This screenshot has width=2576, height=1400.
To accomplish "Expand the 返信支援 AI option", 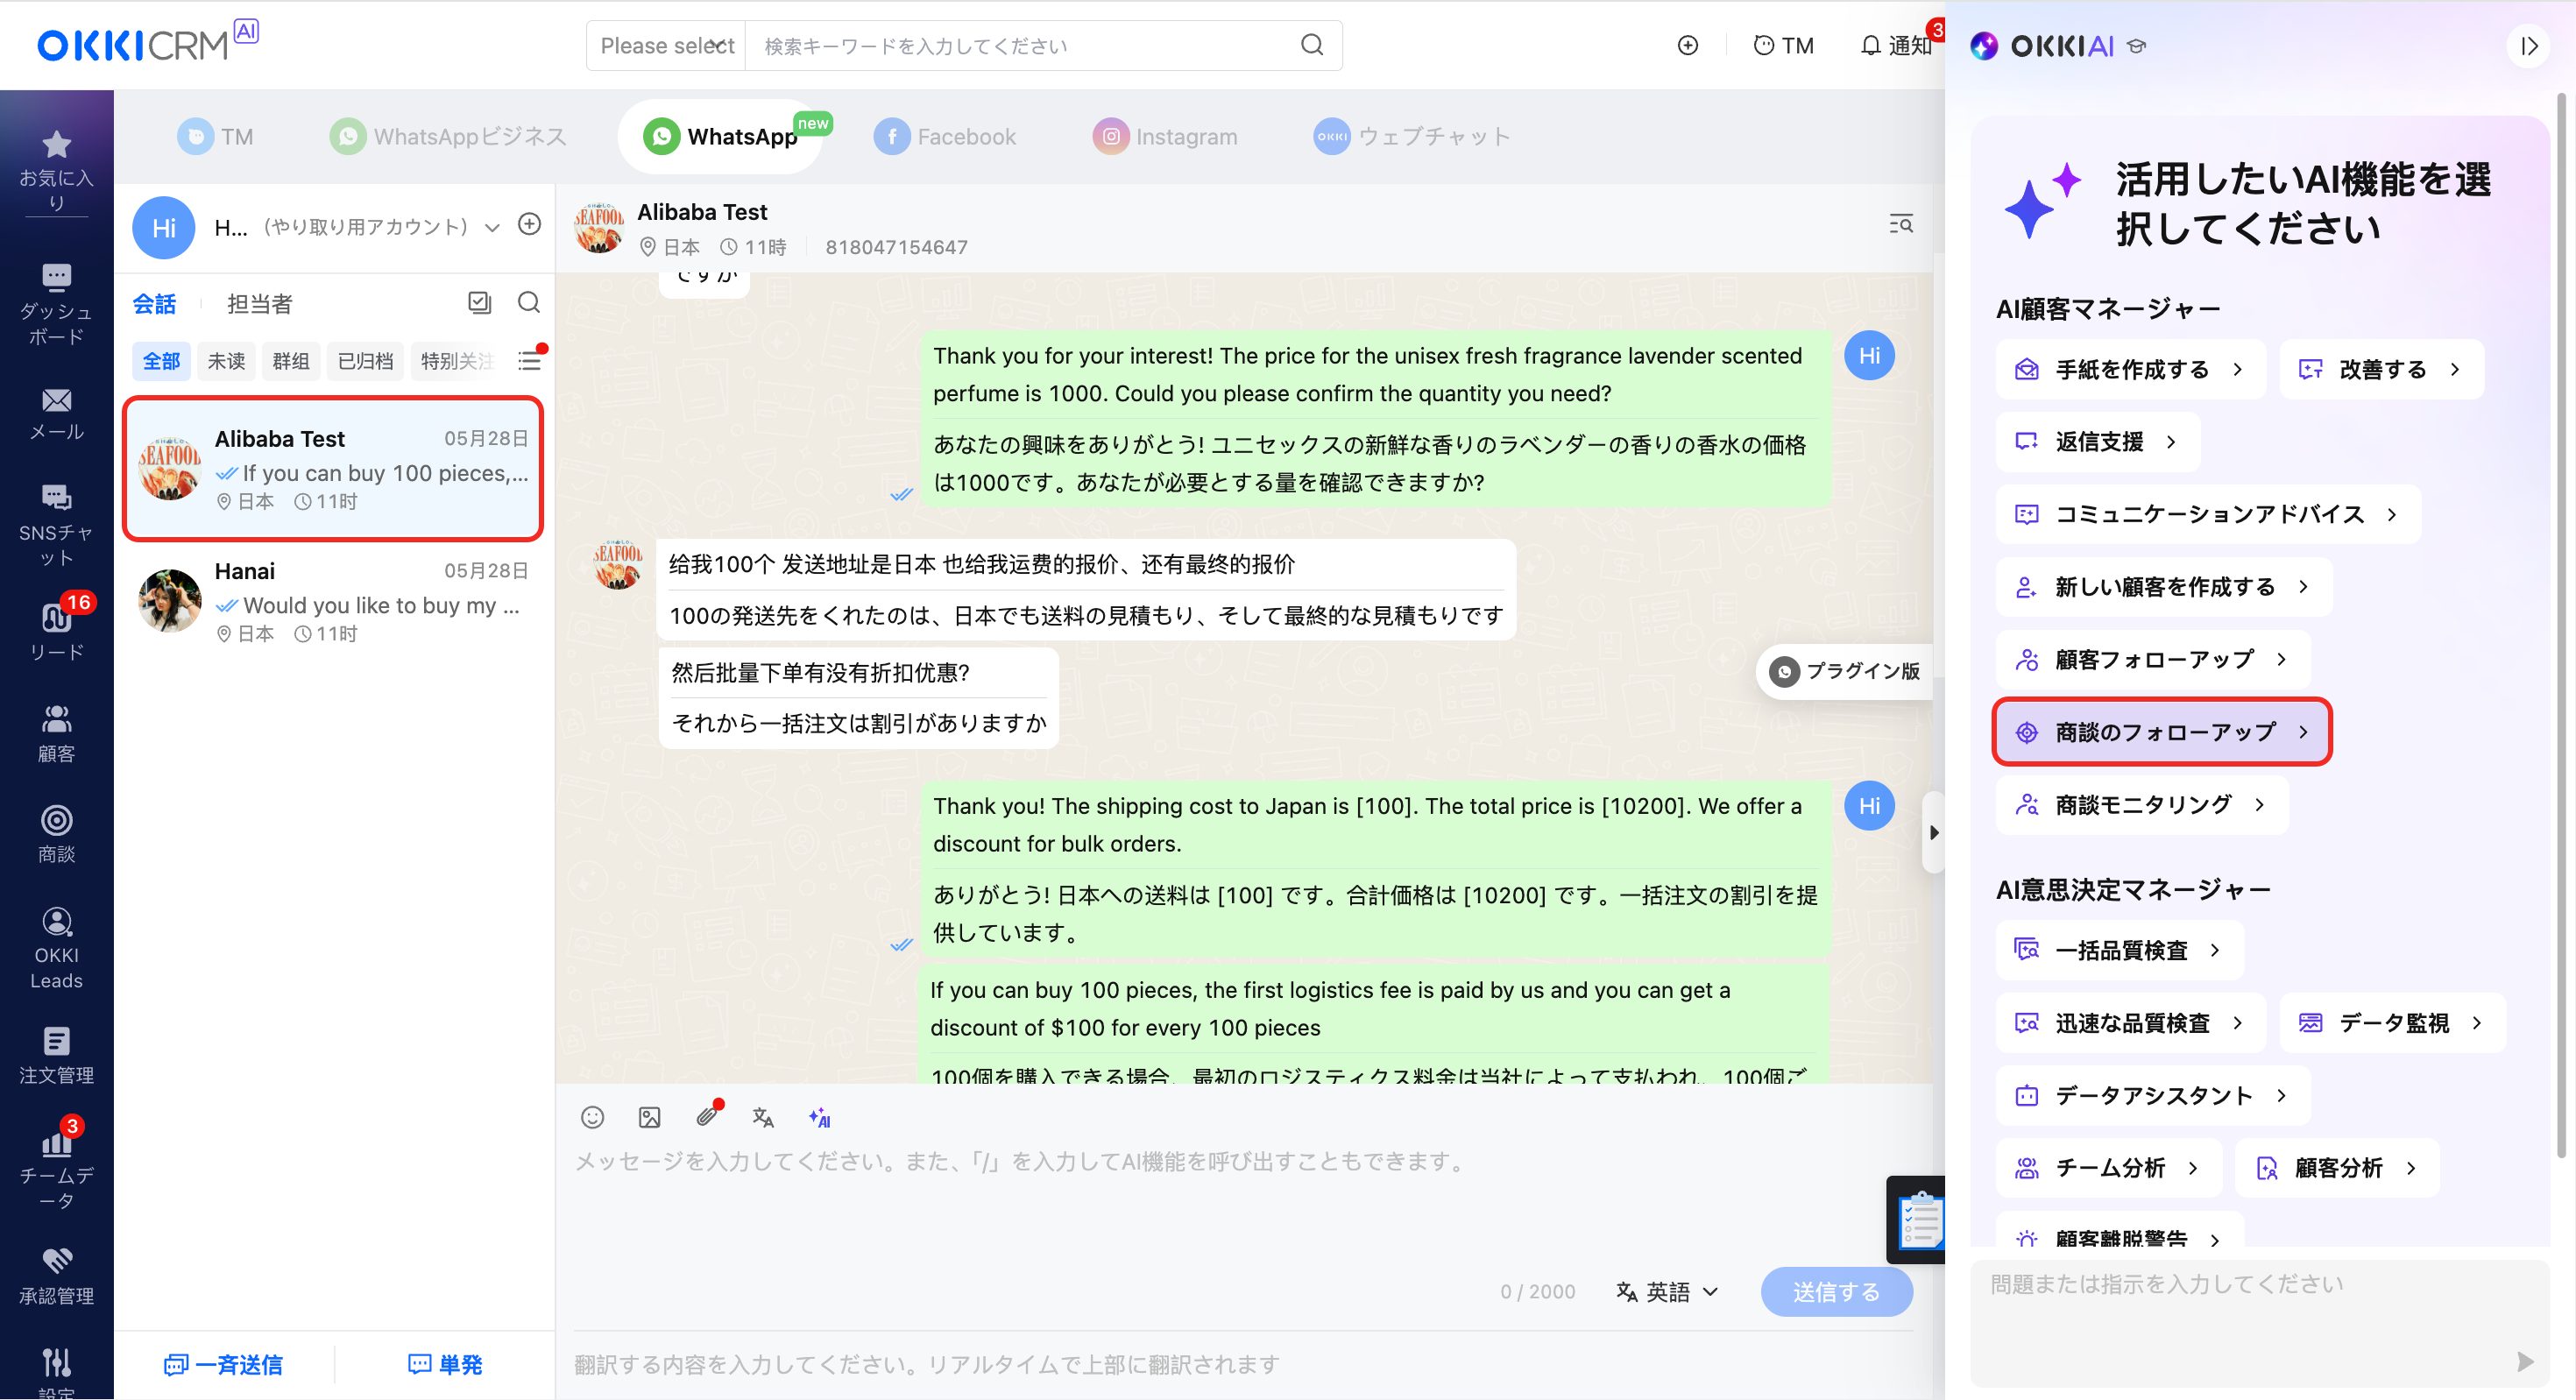I will point(2097,441).
